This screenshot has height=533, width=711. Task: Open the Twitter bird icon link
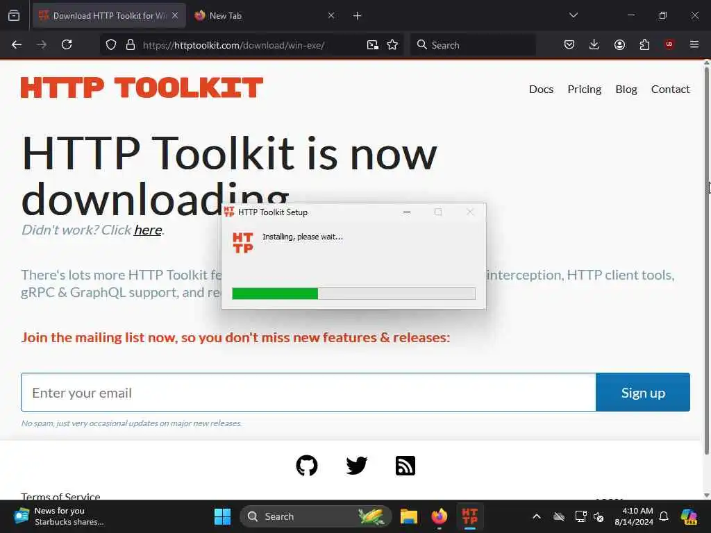[356, 466]
